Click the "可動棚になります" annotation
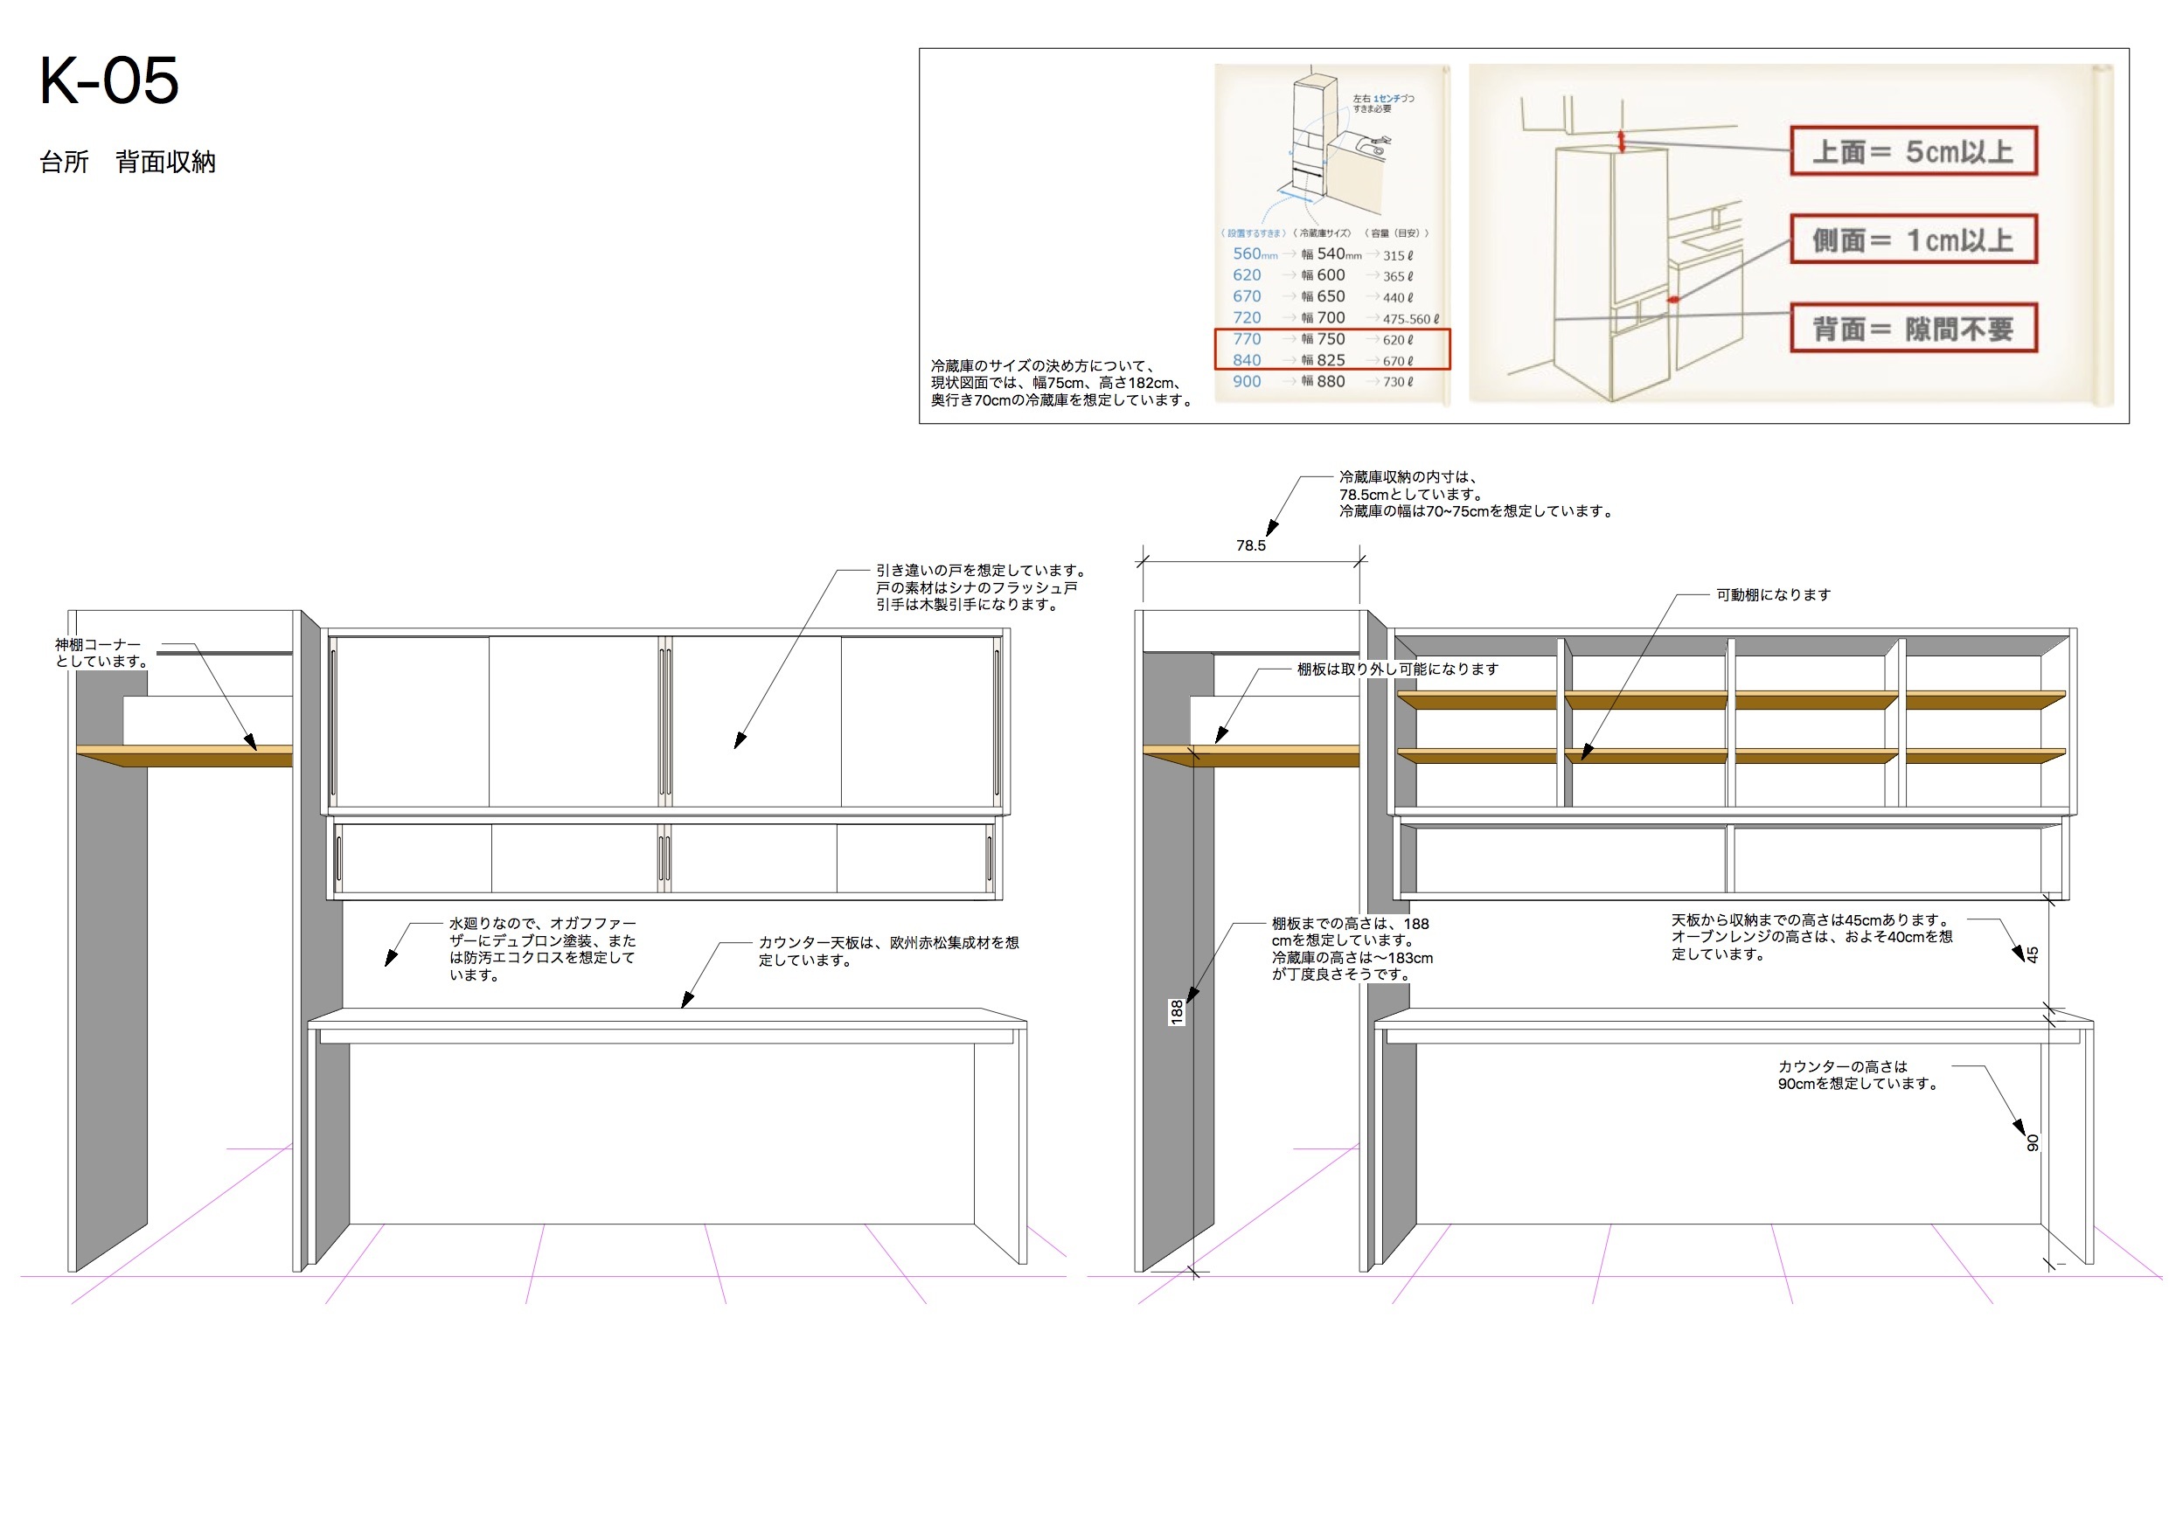Viewport: 2169px width, 1533px height. pos(1773,595)
